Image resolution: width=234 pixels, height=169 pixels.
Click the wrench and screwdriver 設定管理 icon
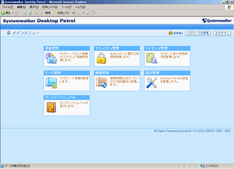pyautogui.click(x=152, y=83)
